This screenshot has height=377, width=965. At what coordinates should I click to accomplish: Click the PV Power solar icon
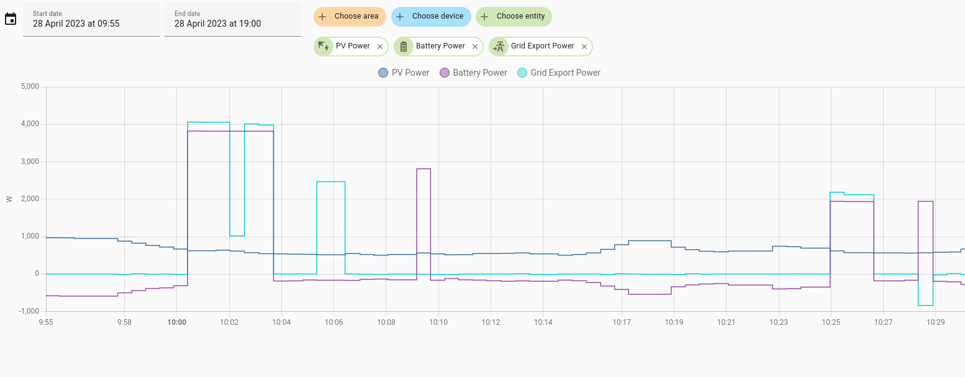pyautogui.click(x=324, y=47)
